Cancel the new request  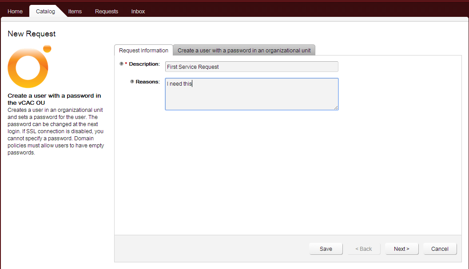pyautogui.click(x=440, y=249)
